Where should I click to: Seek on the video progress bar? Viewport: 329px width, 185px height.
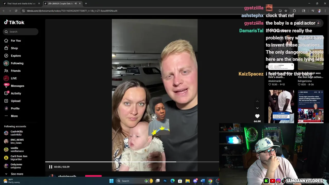pyautogui.click(x=132, y=162)
